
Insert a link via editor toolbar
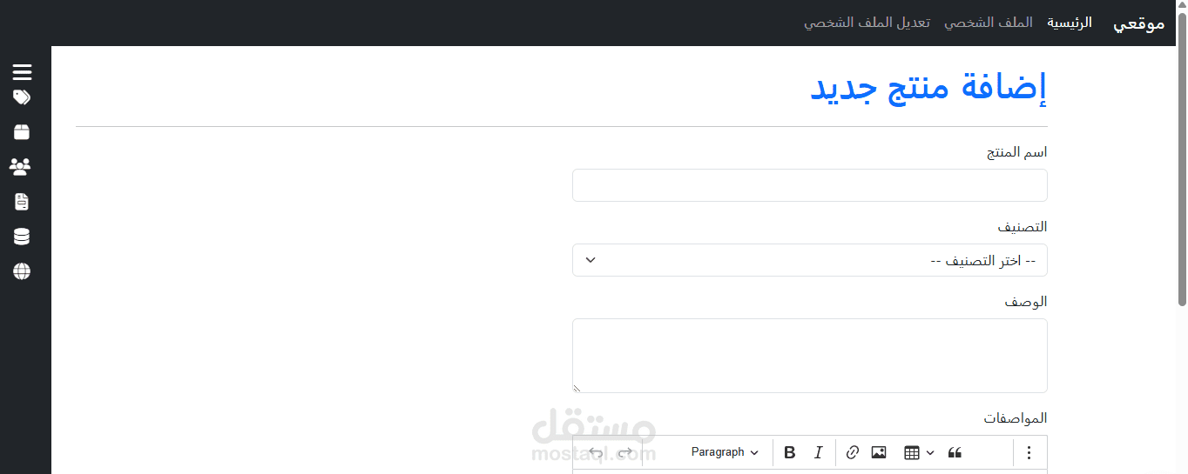click(853, 452)
